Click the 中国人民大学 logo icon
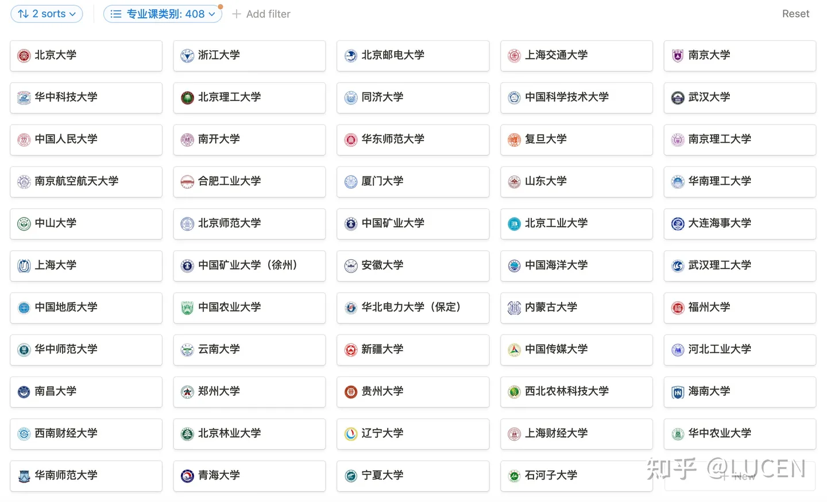Viewport: 827px width, 502px height. point(24,139)
